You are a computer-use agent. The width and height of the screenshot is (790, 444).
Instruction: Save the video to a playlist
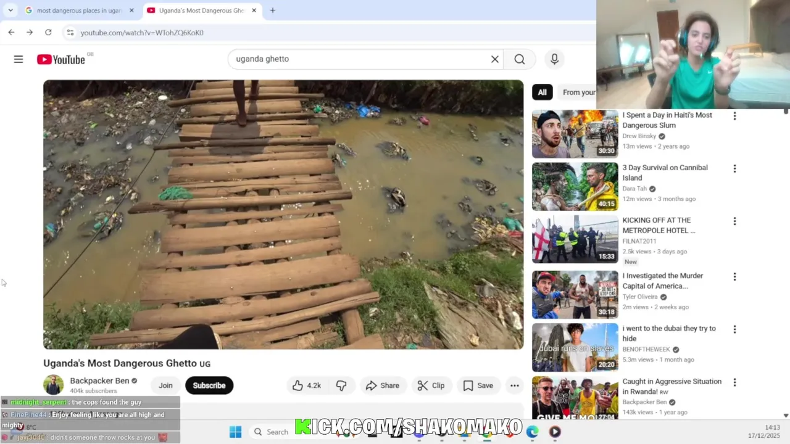[478, 385]
